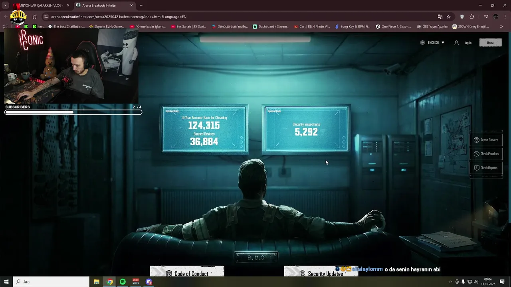This screenshot has height=287, width=511.
Task: Open the extensions puzzle icon
Action: [472, 17]
